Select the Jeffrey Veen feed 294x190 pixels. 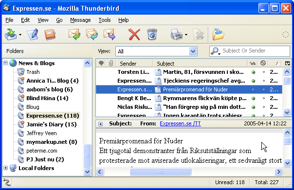(42, 133)
